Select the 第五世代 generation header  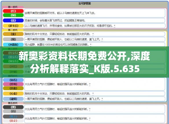13,103
